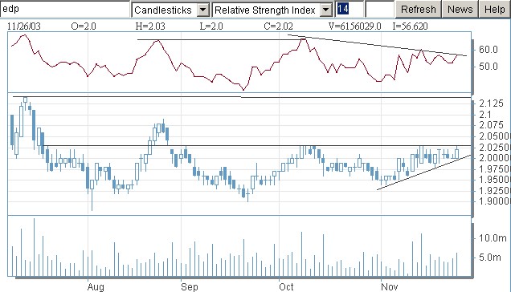Click the 2.125 price axis label
511x292 pixels.
coord(492,103)
